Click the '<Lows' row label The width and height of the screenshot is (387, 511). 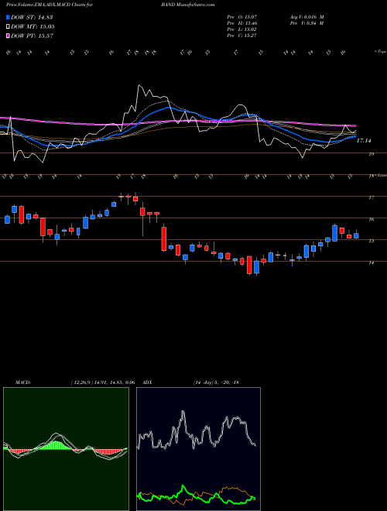[381, 175]
